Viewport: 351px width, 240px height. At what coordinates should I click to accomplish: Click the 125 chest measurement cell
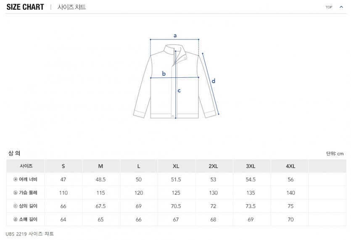pos(176,193)
